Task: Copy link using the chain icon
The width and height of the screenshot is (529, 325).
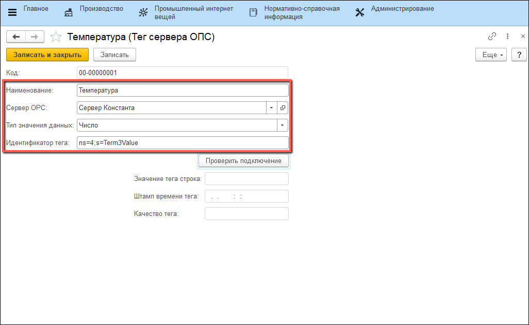Action: [492, 37]
